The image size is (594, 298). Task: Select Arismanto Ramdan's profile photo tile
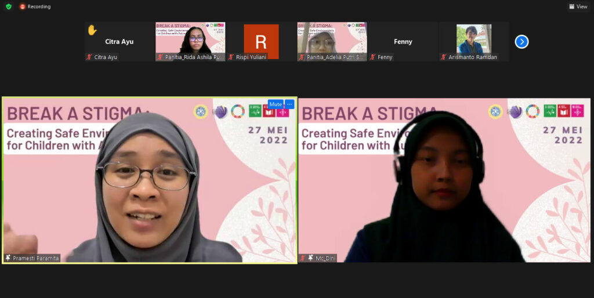[x=473, y=39]
